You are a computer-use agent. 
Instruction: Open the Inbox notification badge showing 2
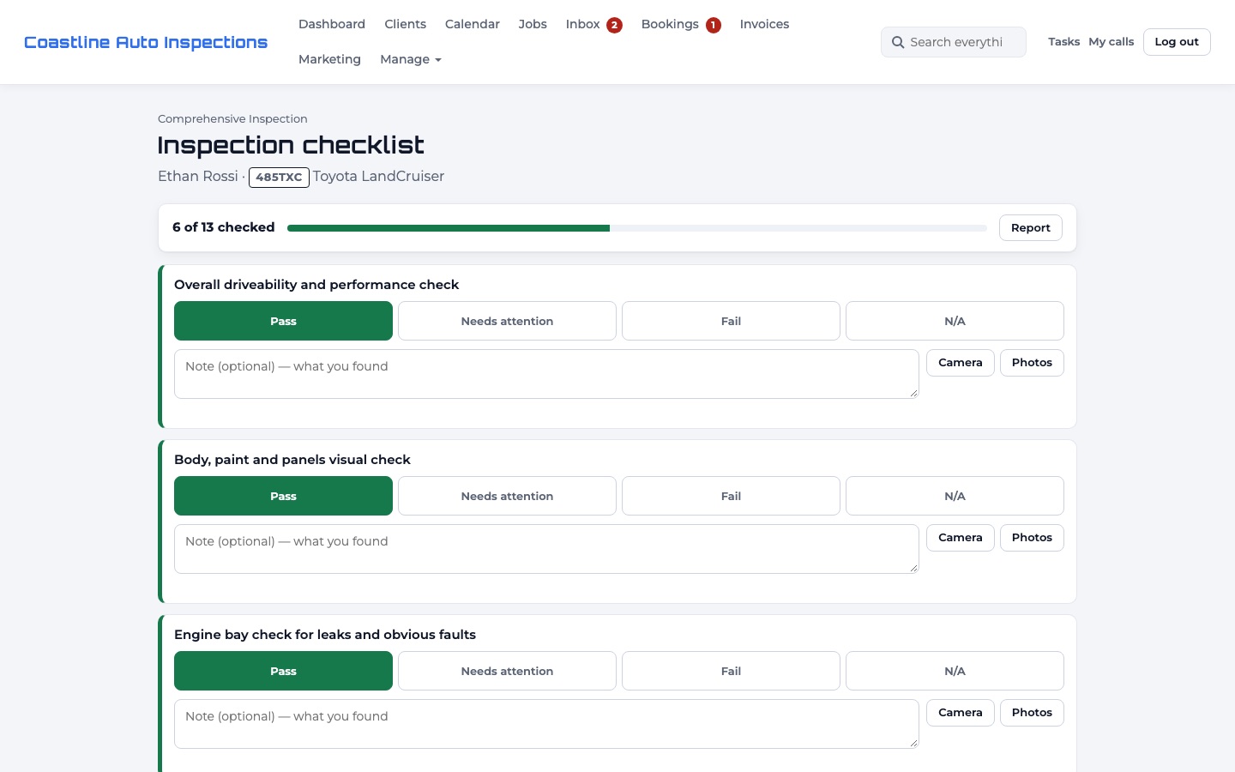point(614,25)
